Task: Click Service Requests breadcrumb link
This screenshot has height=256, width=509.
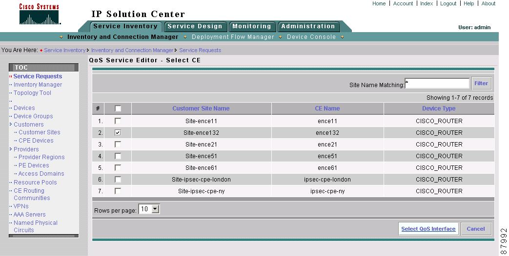Action: point(200,50)
